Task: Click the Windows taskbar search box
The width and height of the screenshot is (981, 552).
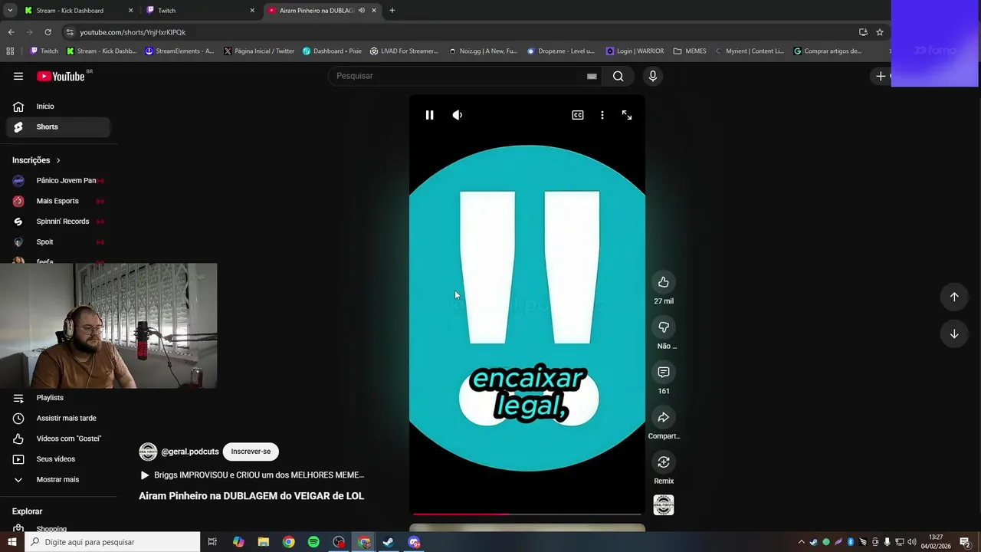Action: 112,542
